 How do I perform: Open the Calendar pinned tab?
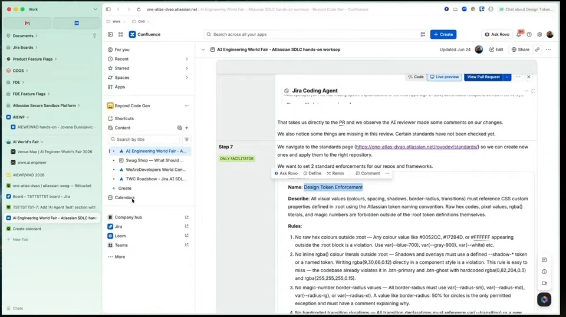pyautogui.click(x=77, y=23)
